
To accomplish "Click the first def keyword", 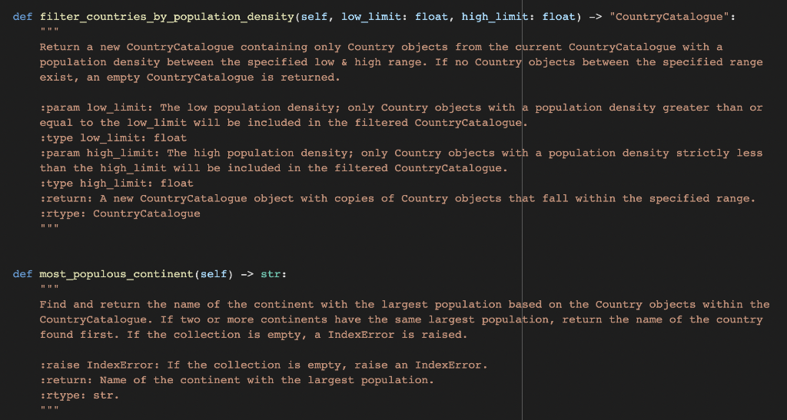I will pos(22,17).
